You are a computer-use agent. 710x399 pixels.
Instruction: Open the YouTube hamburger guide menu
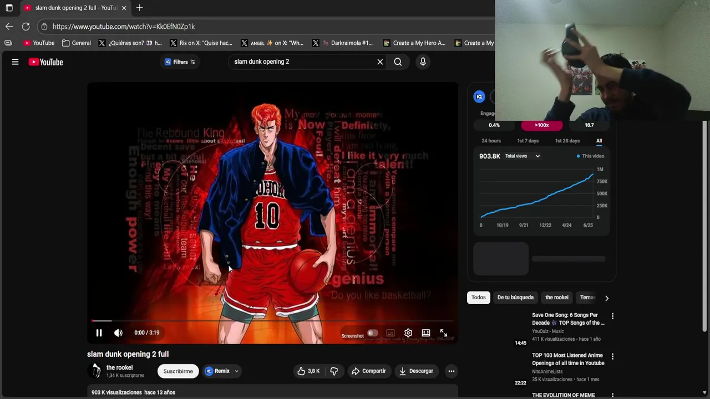coord(15,62)
